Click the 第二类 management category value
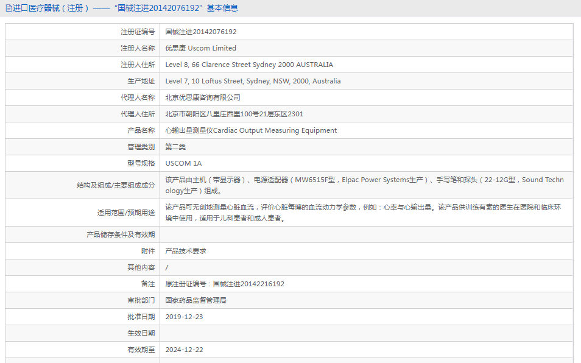This screenshot has width=581, height=363. pos(175,147)
